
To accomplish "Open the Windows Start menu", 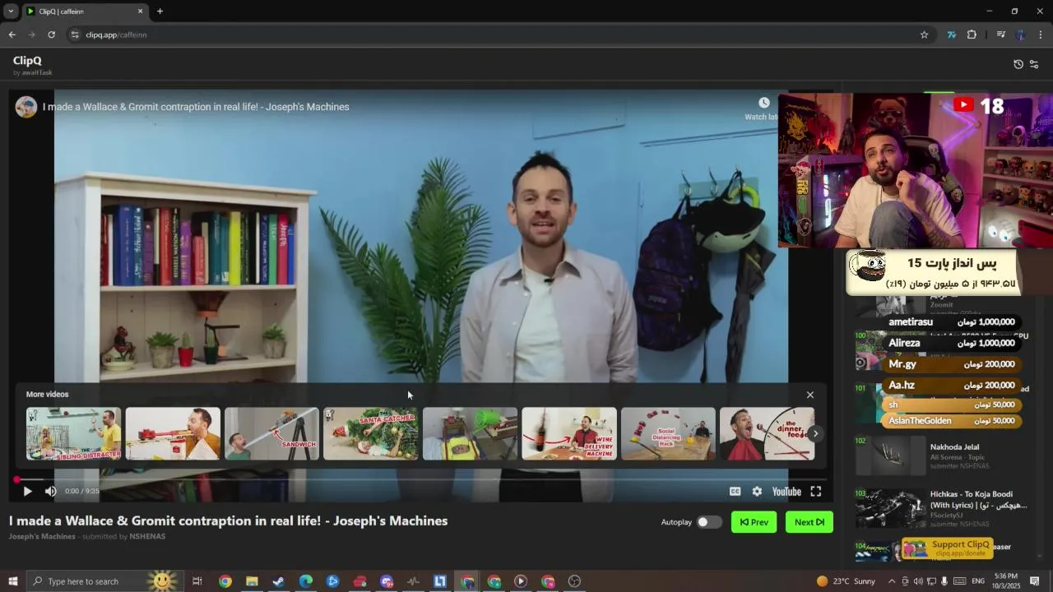I will 12,581.
